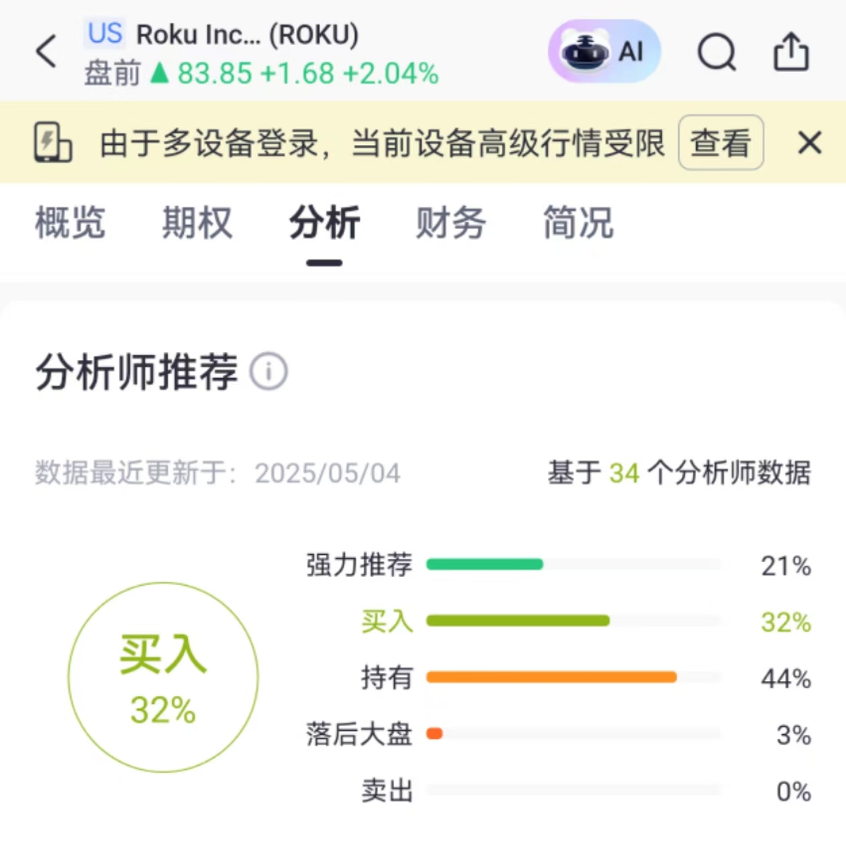Switch to the 概览 tab
Image resolution: width=846 pixels, height=853 pixels.
pyautogui.click(x=70, y=223)
